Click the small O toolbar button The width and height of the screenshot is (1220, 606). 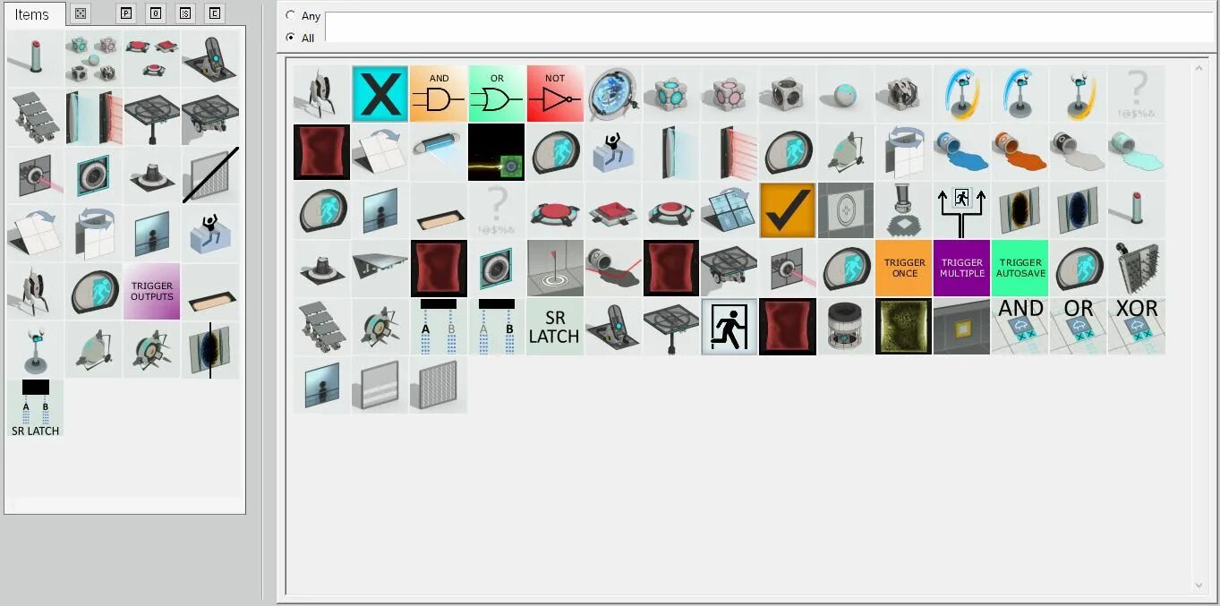156,13
